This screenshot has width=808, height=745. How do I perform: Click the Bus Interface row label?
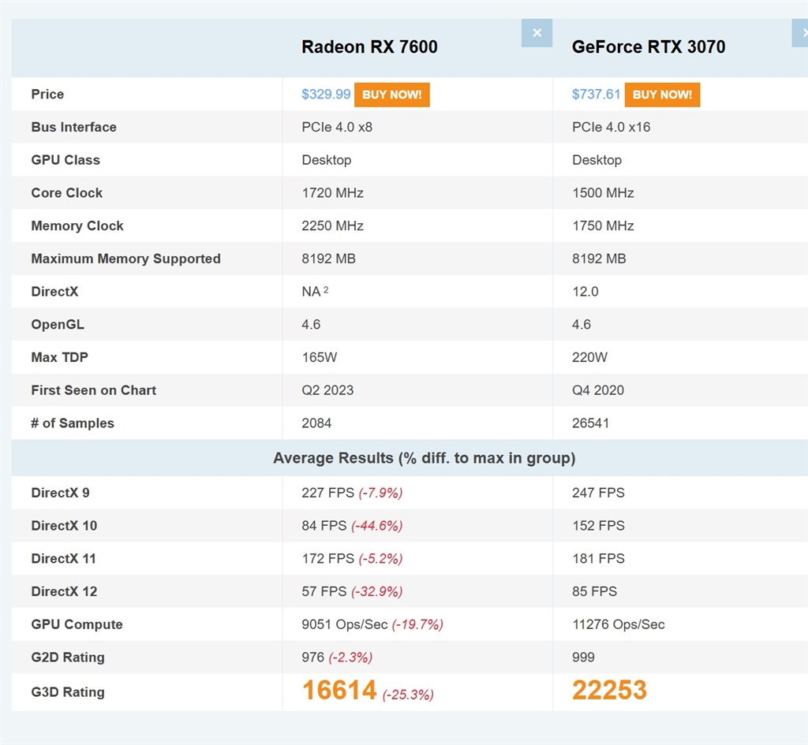(73, 127)
